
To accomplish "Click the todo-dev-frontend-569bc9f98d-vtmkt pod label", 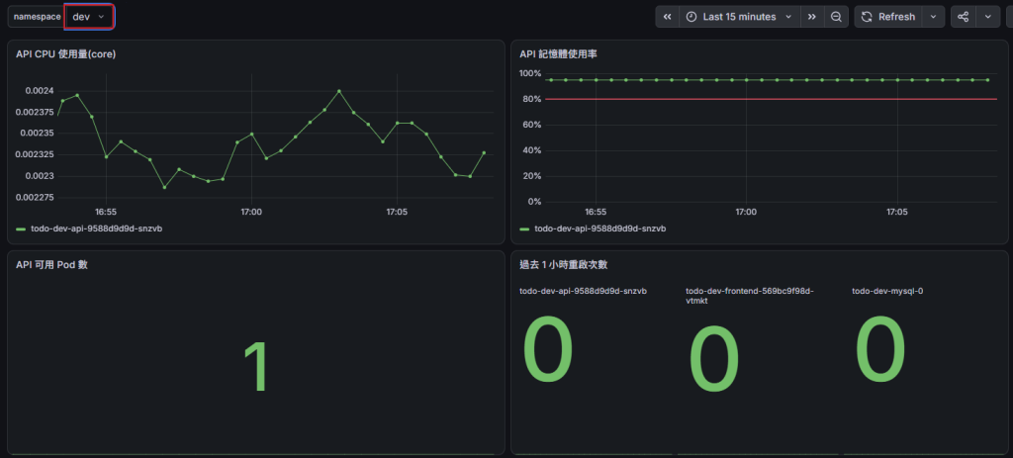I will [x=750, y=296].
